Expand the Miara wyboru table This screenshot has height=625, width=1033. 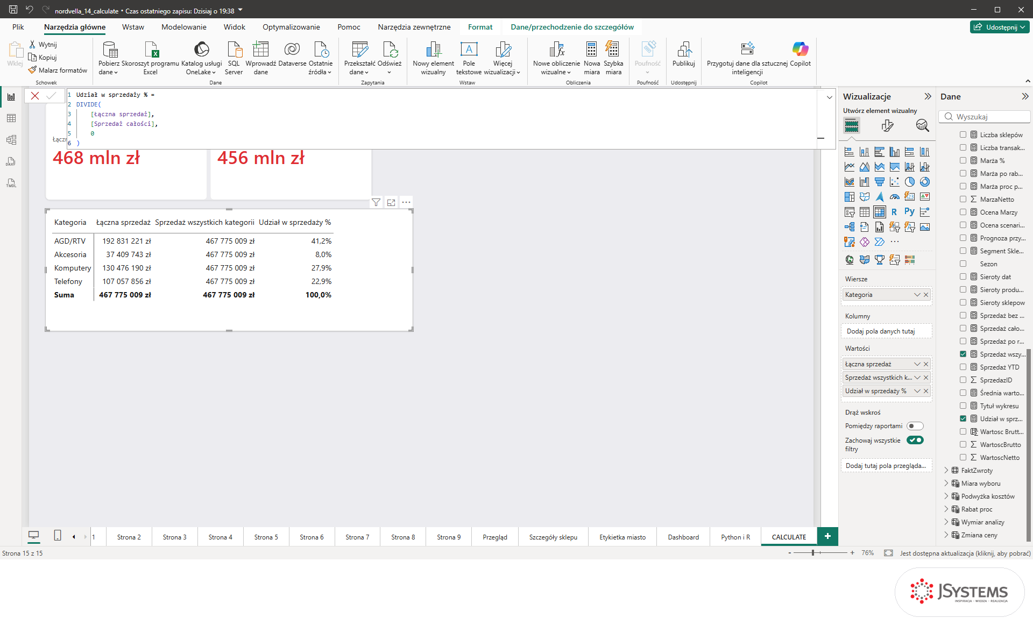946,483
